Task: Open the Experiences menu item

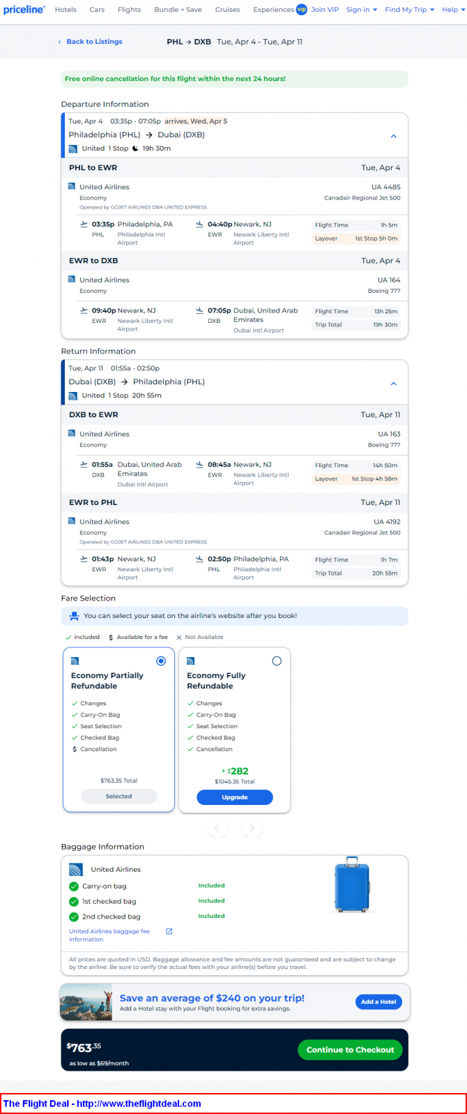Action: pyautogui.click(x=273, y=10)
